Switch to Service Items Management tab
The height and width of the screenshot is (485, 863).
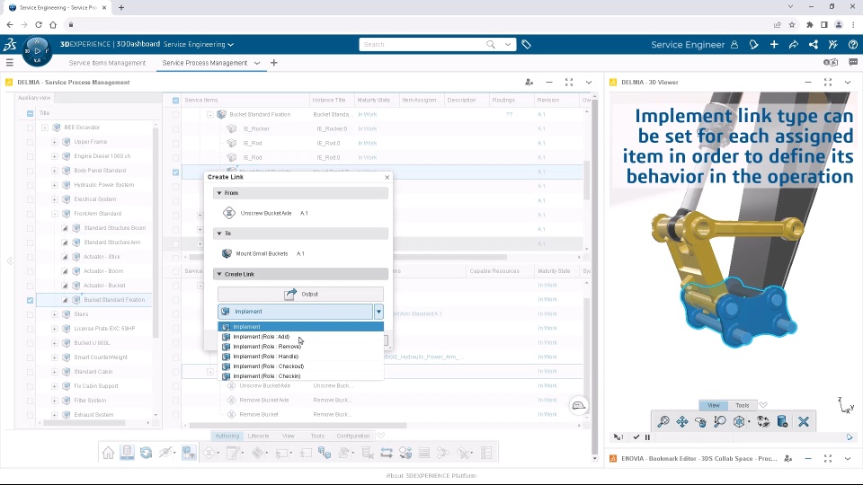[107, 63]
